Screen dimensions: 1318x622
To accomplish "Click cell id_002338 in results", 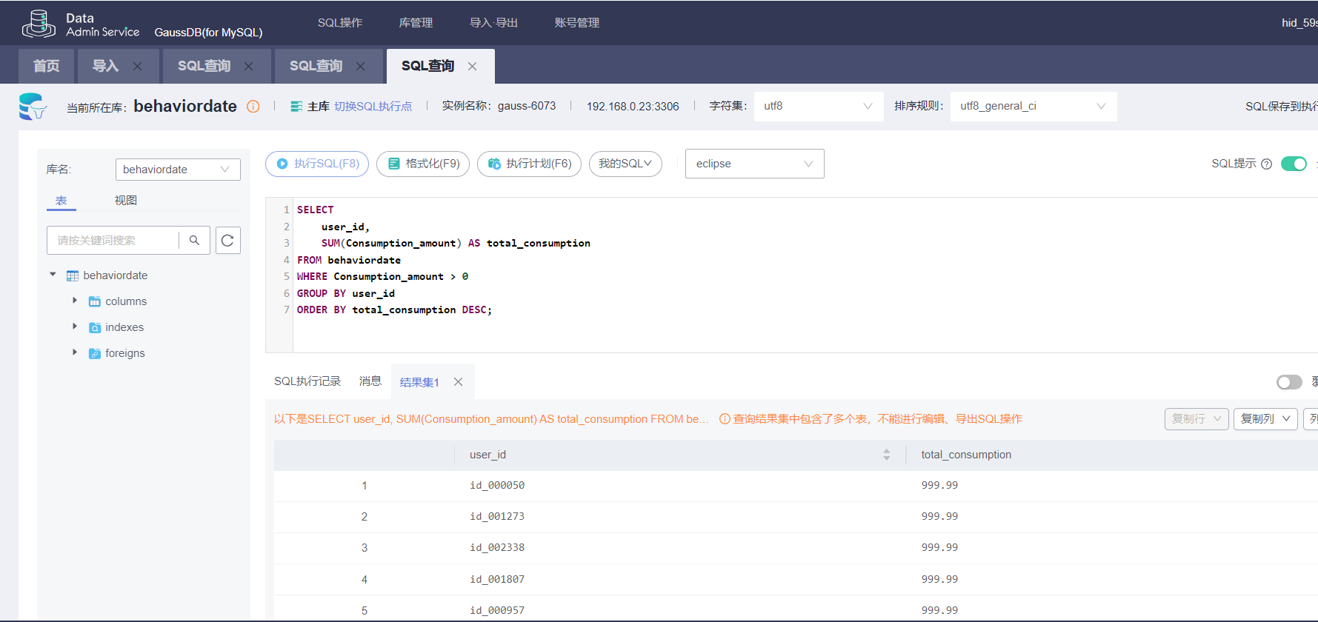I will (497, 547).
